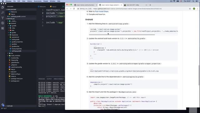The height and width of the screenshot is (113, 200).
Task: Expand the .idea folder
Action: pyautogui.click(x=13, y=28)
